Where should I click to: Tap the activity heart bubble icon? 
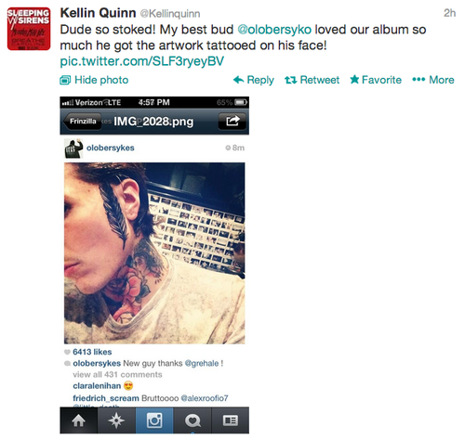(193, 421)
